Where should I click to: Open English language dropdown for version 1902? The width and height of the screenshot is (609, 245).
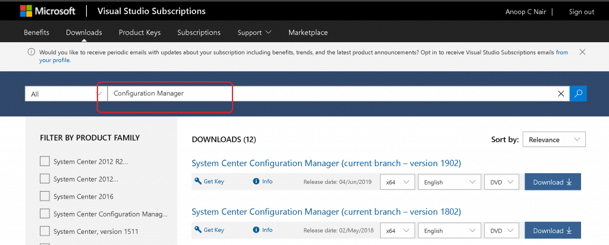coord(450,182)
